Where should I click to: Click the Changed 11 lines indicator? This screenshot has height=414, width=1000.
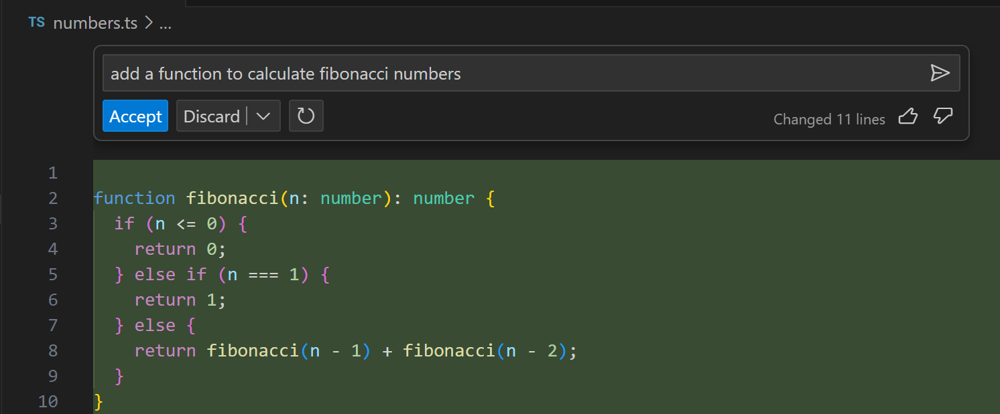829,119
